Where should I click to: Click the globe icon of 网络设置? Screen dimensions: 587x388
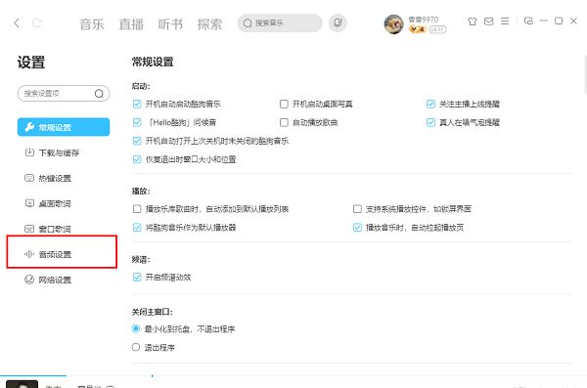[x=29, y=280]
